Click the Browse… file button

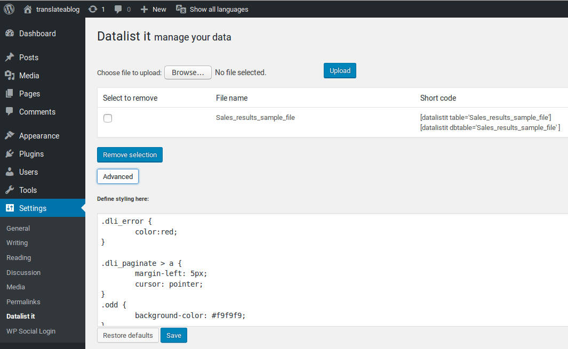click(188, 72)
